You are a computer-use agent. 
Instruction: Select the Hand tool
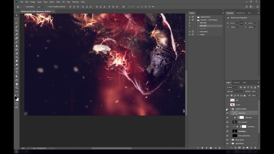click(17, 84)
